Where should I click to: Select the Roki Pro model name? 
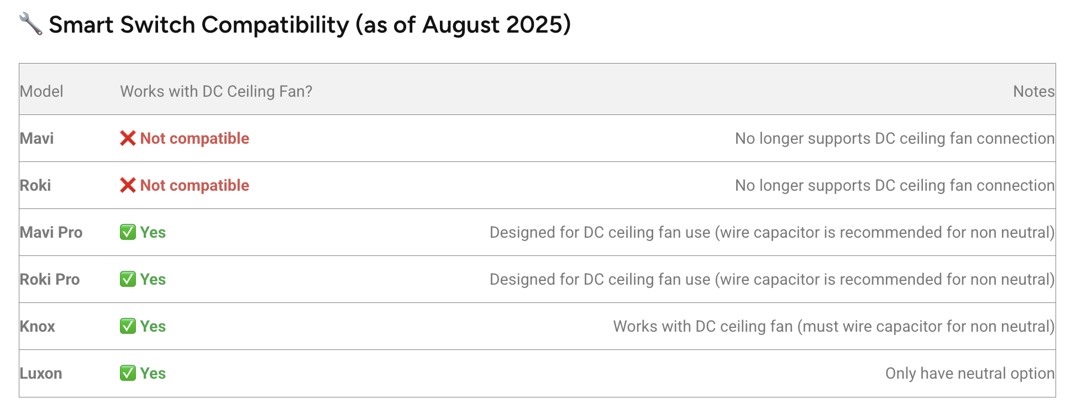50,279
